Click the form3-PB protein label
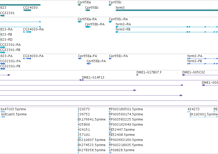 point(194,61)
